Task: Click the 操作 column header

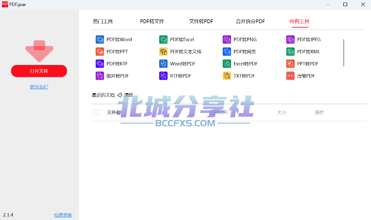Action: [x=319, y=113]
